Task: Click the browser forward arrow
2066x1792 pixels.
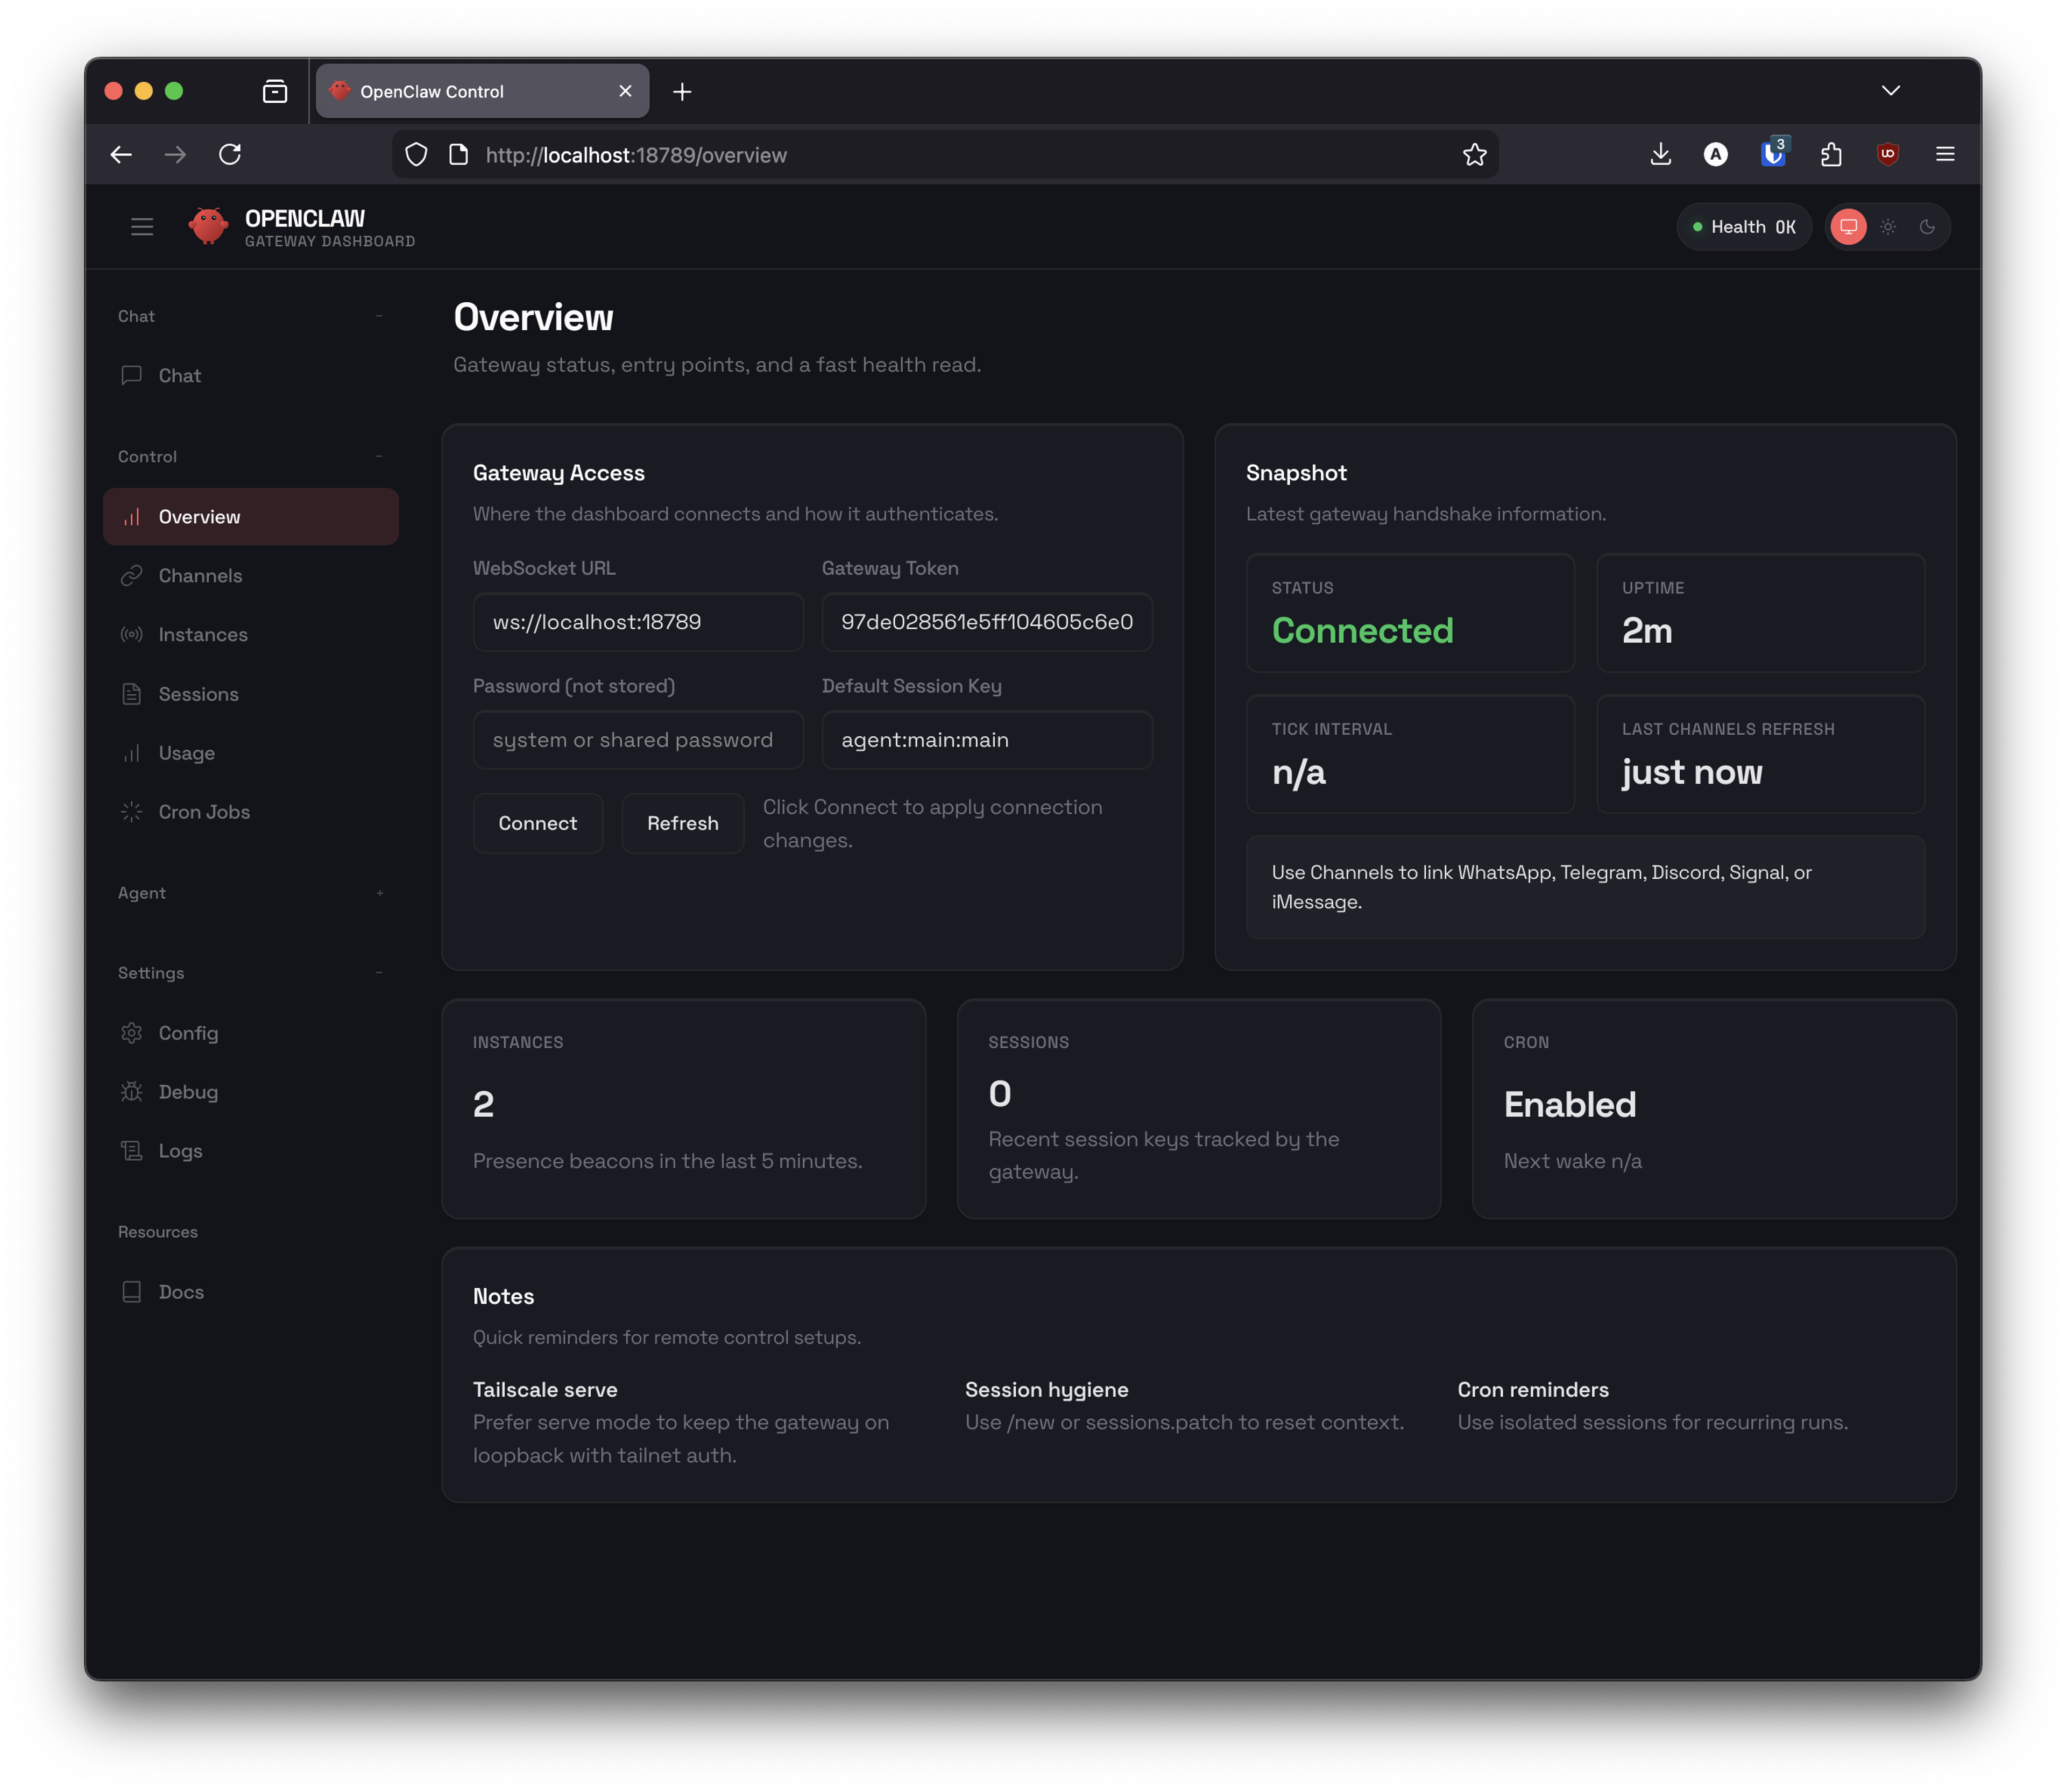Action: coord(175,154)
